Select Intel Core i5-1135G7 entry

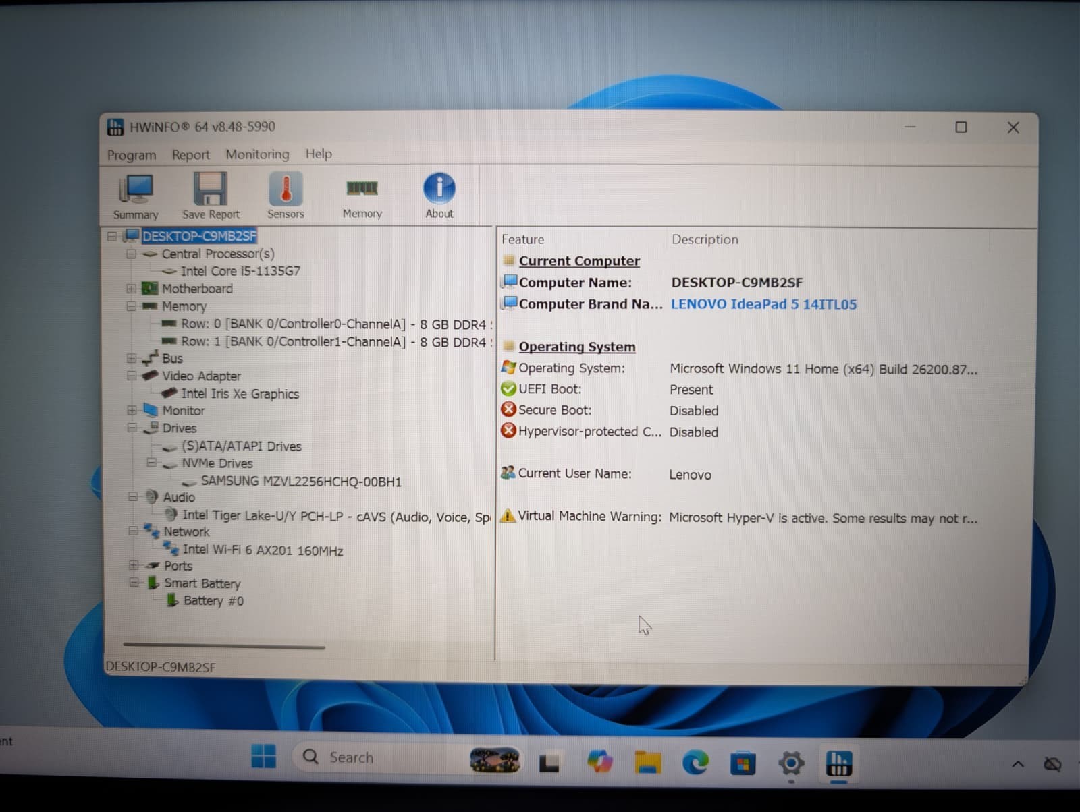coord(240,271)
